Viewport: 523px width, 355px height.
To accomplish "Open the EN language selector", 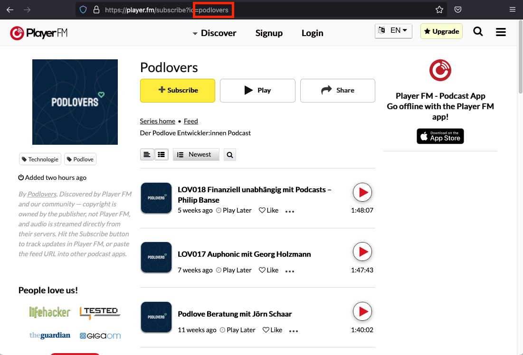I will (x=394, y=31).
